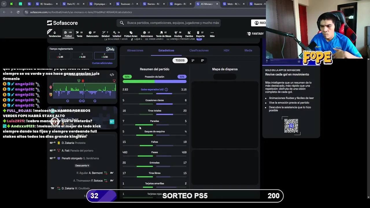Click the Goles esperados (xG) label
The width and height of the screenshot is (370, 208).
point(152,90)
